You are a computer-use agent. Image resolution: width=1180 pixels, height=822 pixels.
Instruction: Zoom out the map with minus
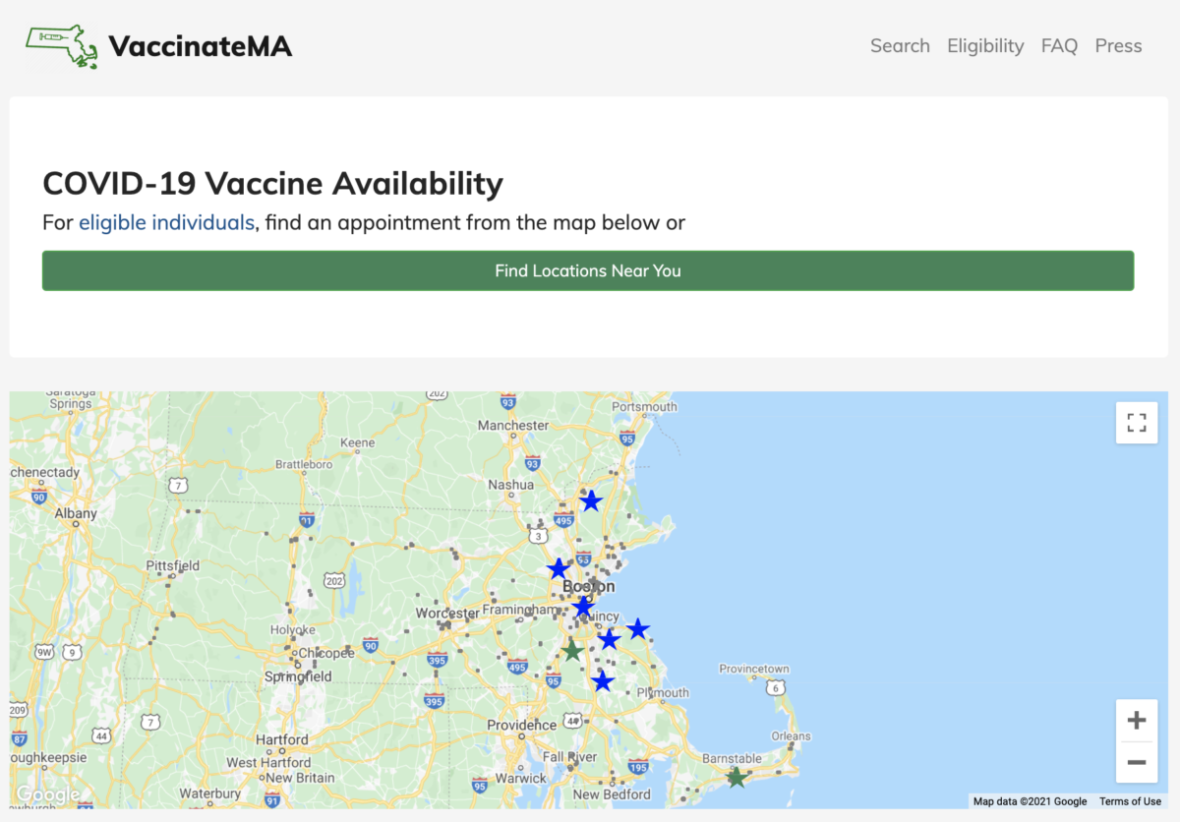click(1137, 762)
